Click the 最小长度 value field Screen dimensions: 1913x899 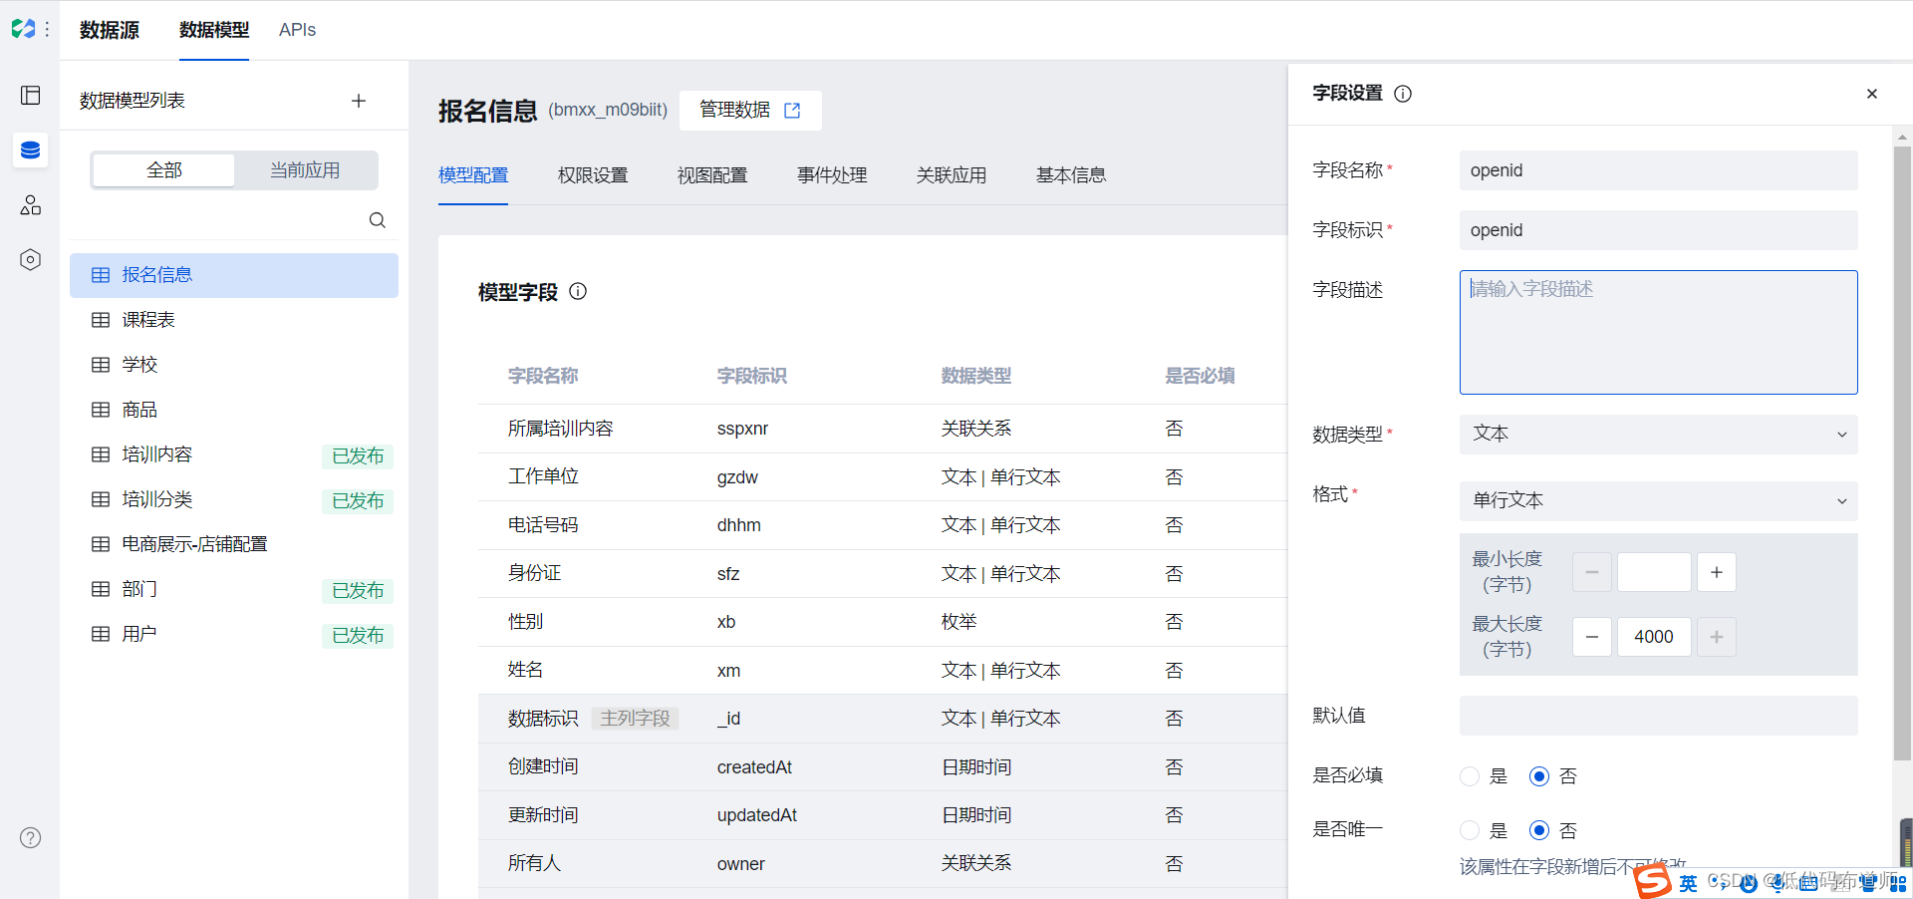pos(1654,572)
